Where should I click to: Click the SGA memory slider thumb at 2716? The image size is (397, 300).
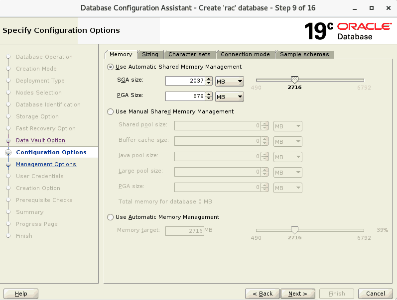(294, 80)
